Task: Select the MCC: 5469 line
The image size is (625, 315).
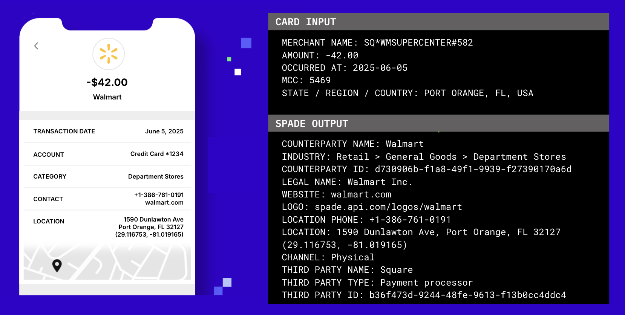Action: 306,80
